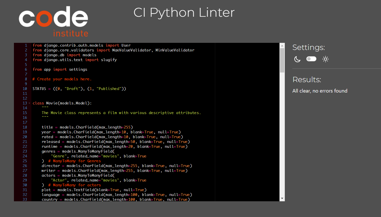Screen dimensions: 381x217
Task: Click the sun light mode icon
Action: 326,59
